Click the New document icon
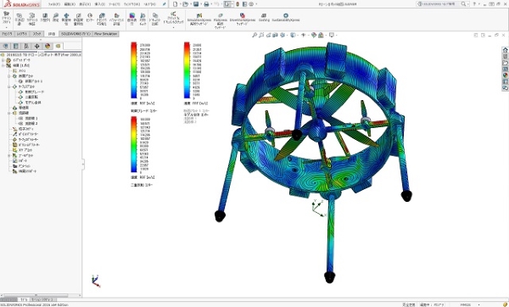The width and height of the screenshot is (509, 307). (176, 4)
